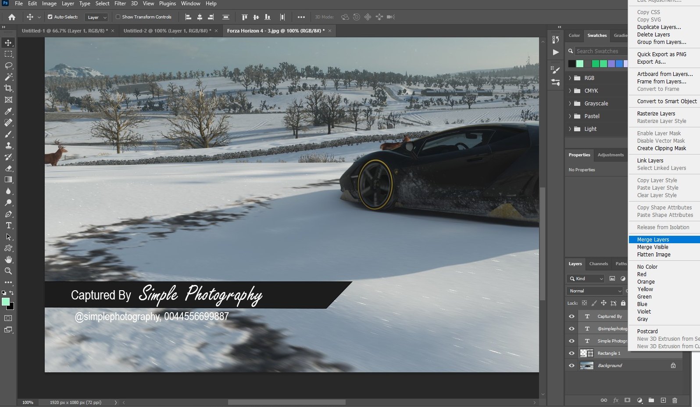Hide the Simple Photogr text layer
This screenshot has height=407, width=700.
[x=571, y=341]
